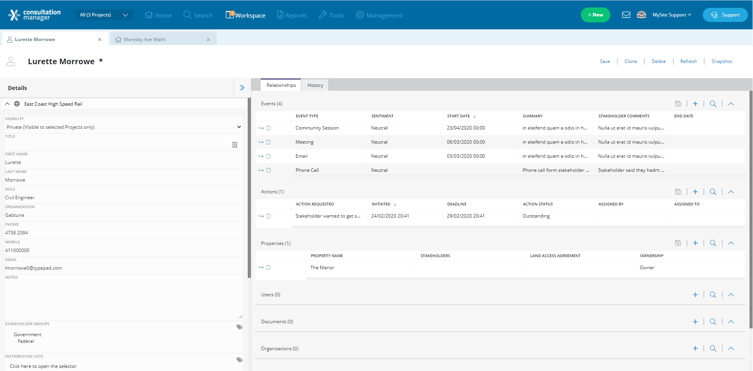Click the Snapshot link
The image size is (753, 371).
[x=722, y=61]
